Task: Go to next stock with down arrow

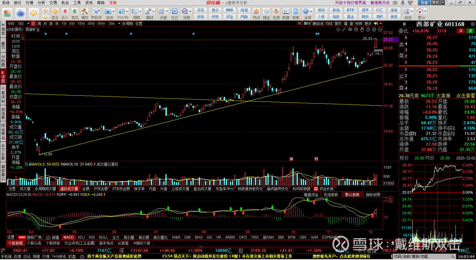Action: 46,17
